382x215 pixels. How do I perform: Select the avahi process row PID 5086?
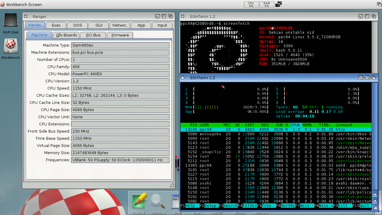tap(276, 183)
